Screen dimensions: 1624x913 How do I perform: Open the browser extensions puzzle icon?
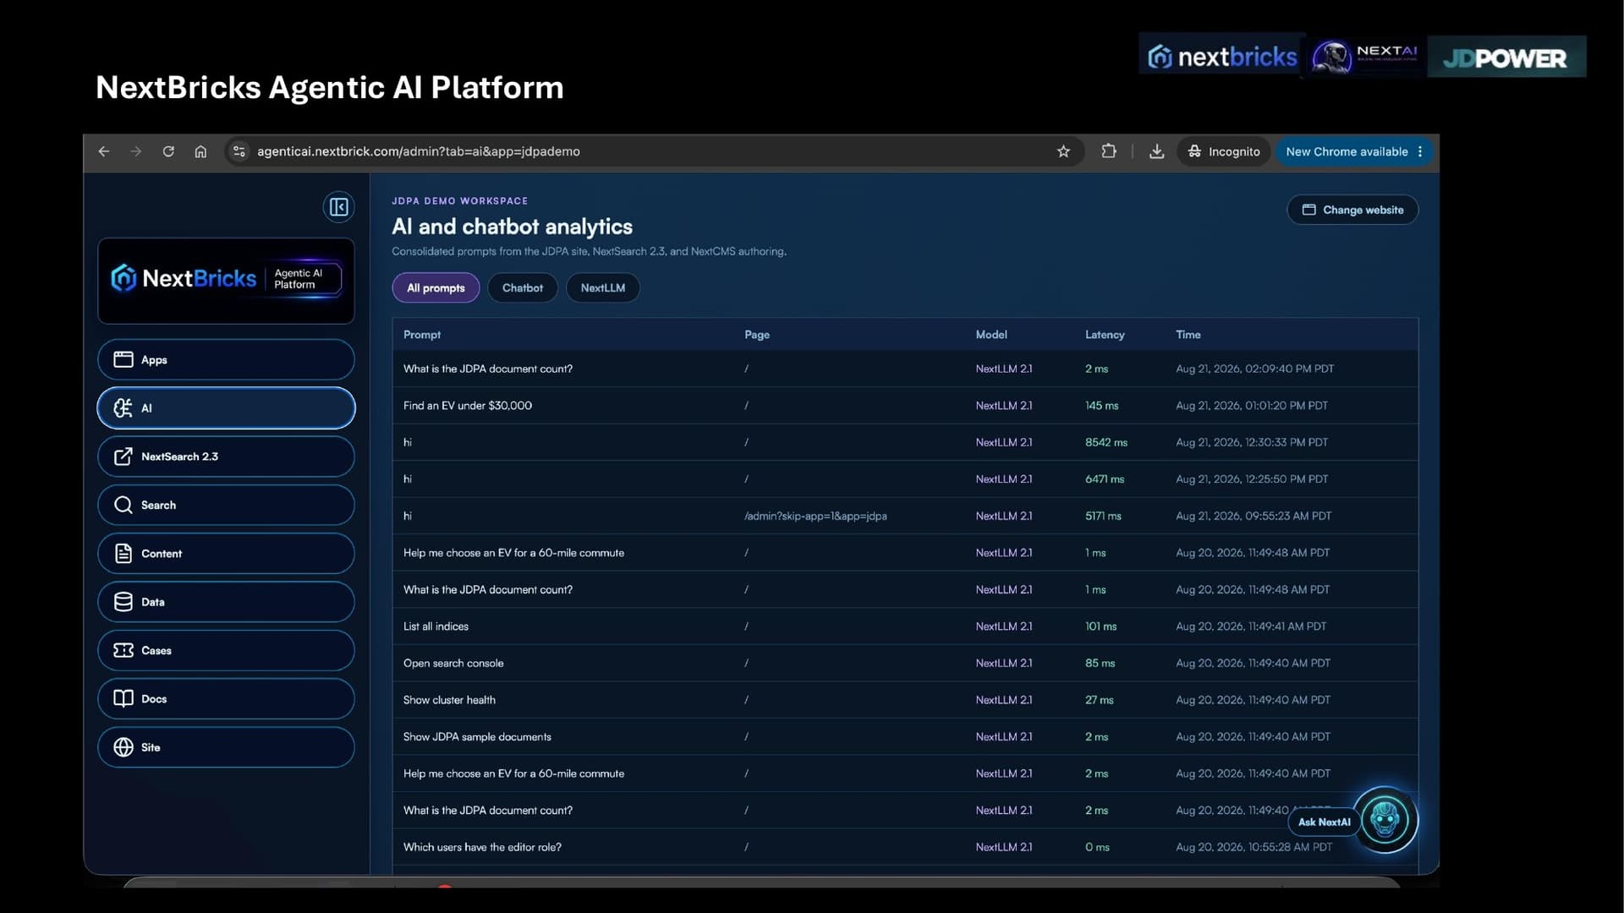tap(1108, 151)
